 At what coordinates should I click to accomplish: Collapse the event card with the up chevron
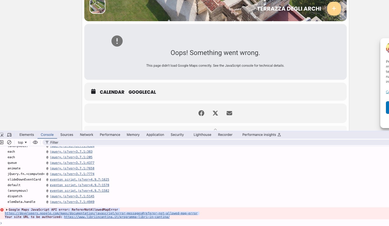[215, 129]
